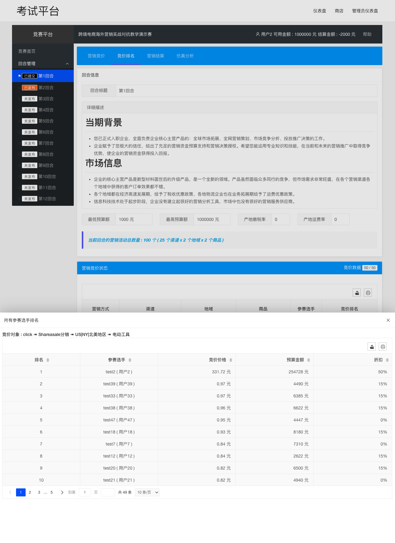Open the 10 条/页 page size dropdown
Image resolution: width=395 pixels, height=543 pixels.
tap(147, 492)
